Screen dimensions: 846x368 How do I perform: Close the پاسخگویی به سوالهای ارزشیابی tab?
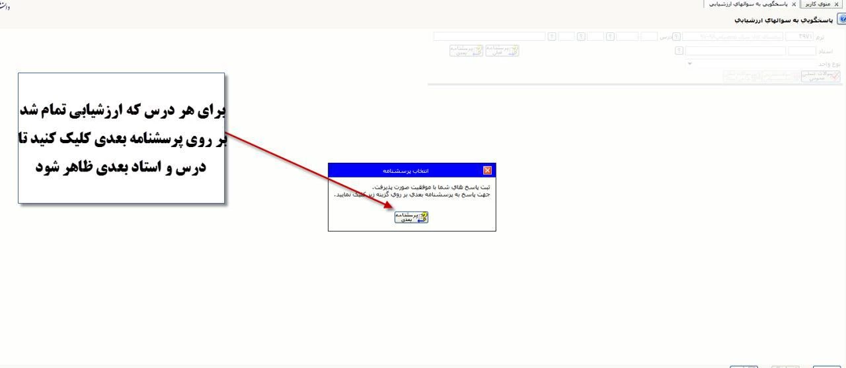[792, 4]
